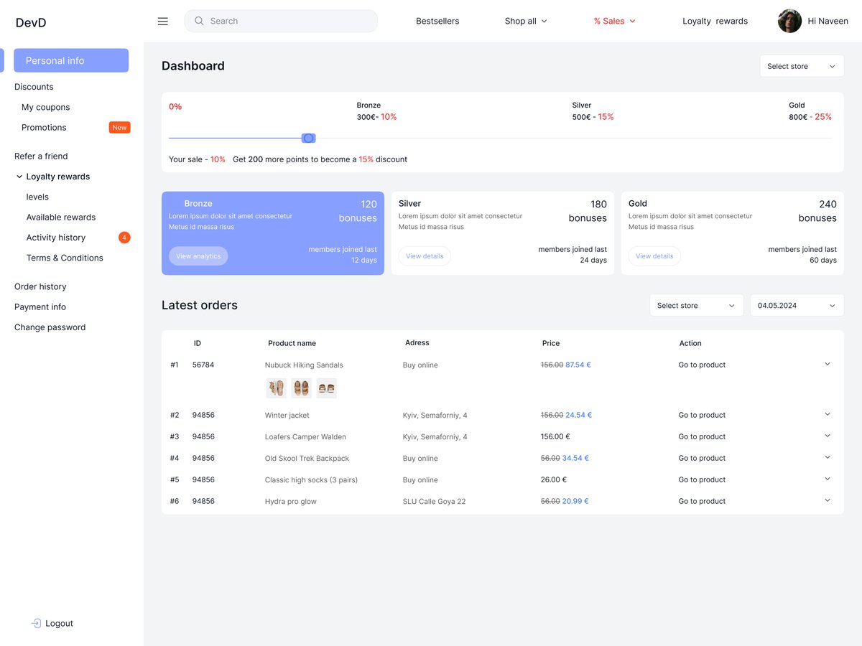Click the Product name column header
The width and height of the screenshot is (862, 646).
coord(292,343)
